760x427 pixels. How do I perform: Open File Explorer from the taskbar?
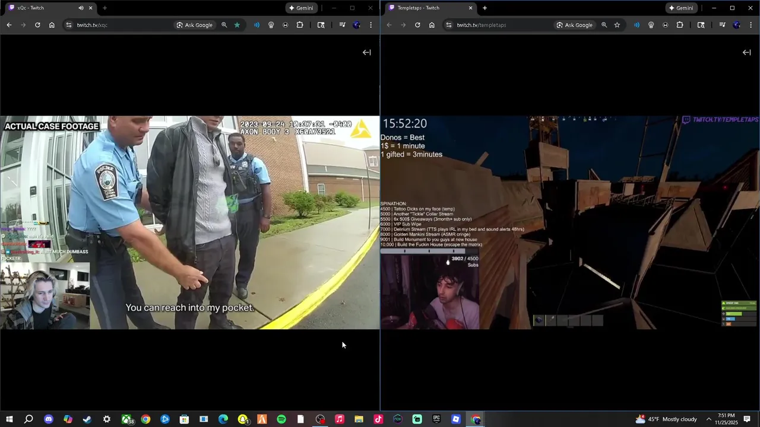359,419
